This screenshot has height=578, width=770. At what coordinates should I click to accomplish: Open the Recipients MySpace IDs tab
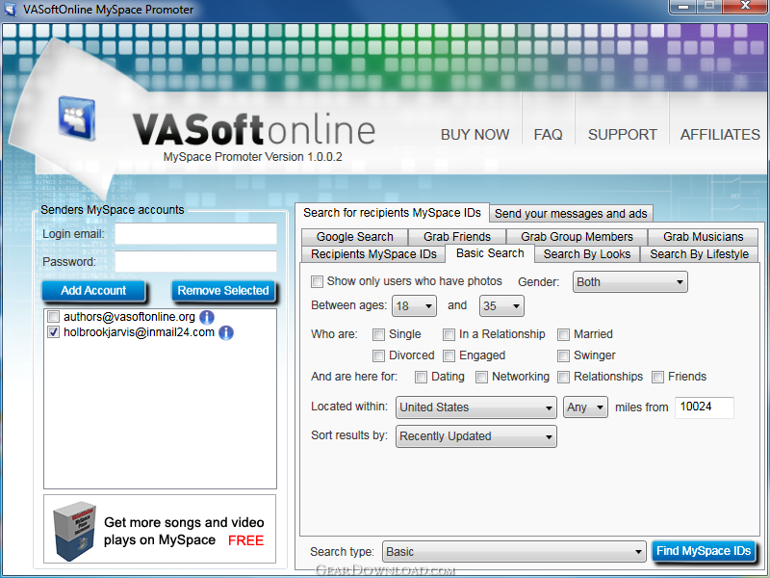373,254
